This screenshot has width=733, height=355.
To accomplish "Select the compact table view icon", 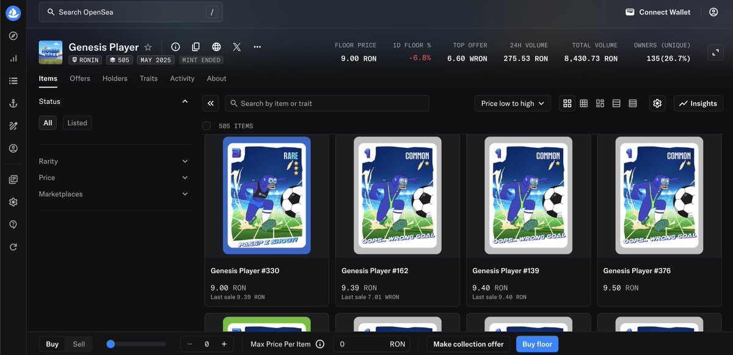I will click(x=633, y=104).
